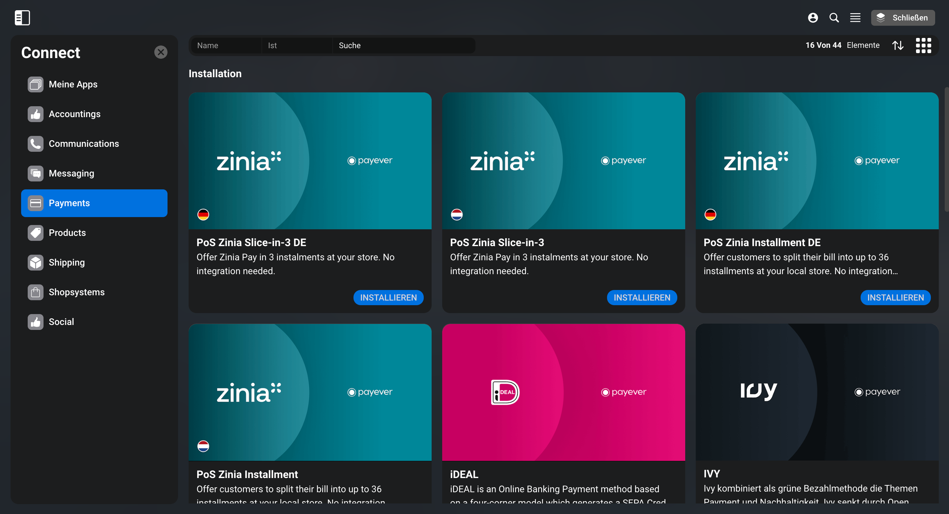949x514 pixels.
Task: Open the iDEAL card thumbnail
Action: 563,392
